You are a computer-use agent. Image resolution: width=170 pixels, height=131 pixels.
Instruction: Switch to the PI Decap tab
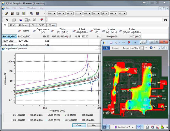coord(23,25)
